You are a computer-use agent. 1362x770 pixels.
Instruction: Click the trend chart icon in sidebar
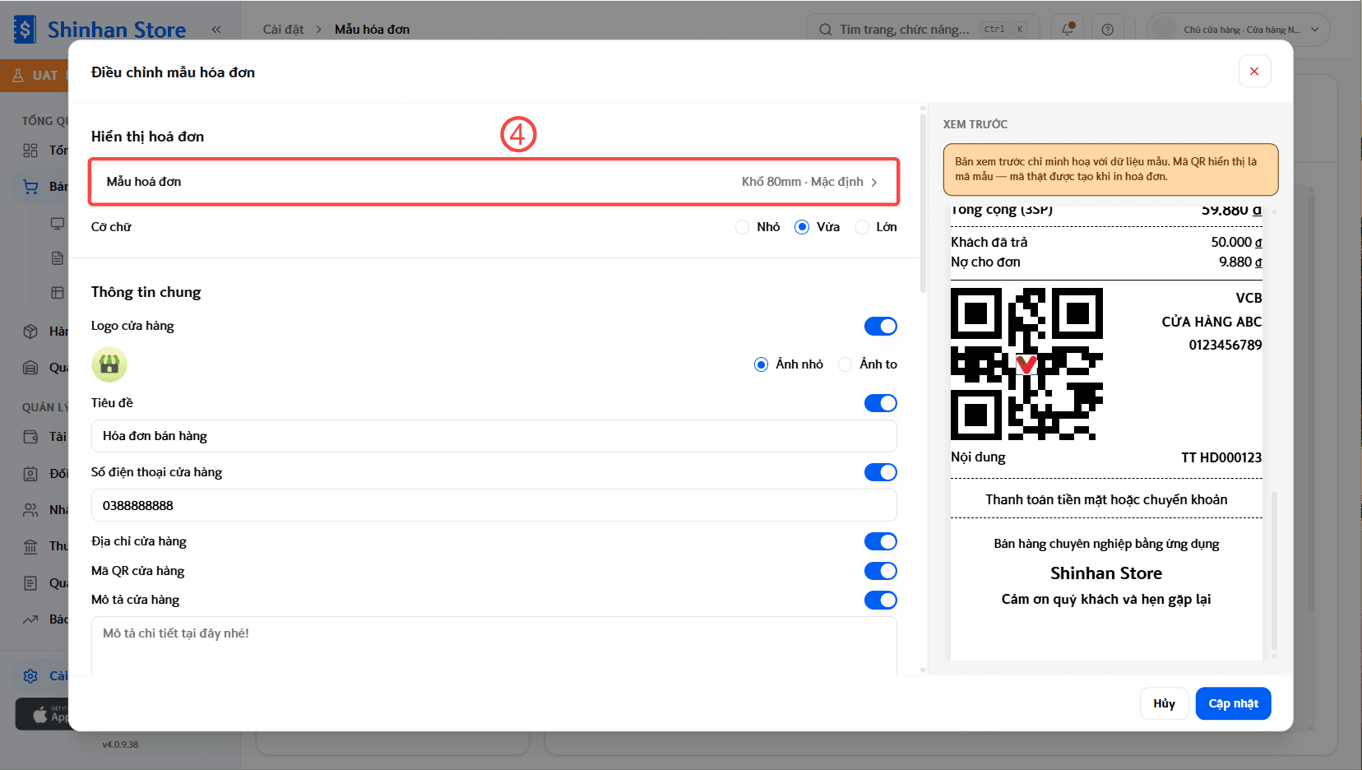click(x=30, y=619)
